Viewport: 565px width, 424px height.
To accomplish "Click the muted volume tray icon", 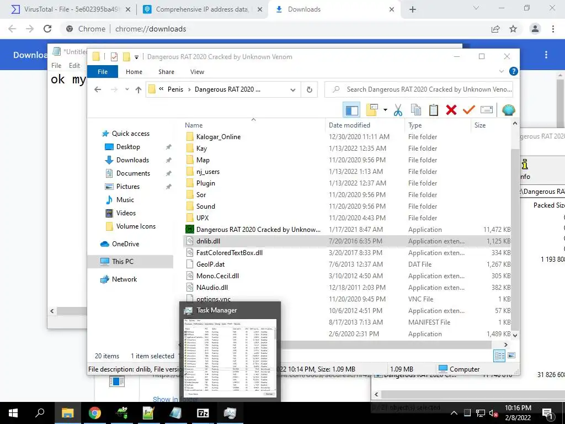I will [493, 413].
